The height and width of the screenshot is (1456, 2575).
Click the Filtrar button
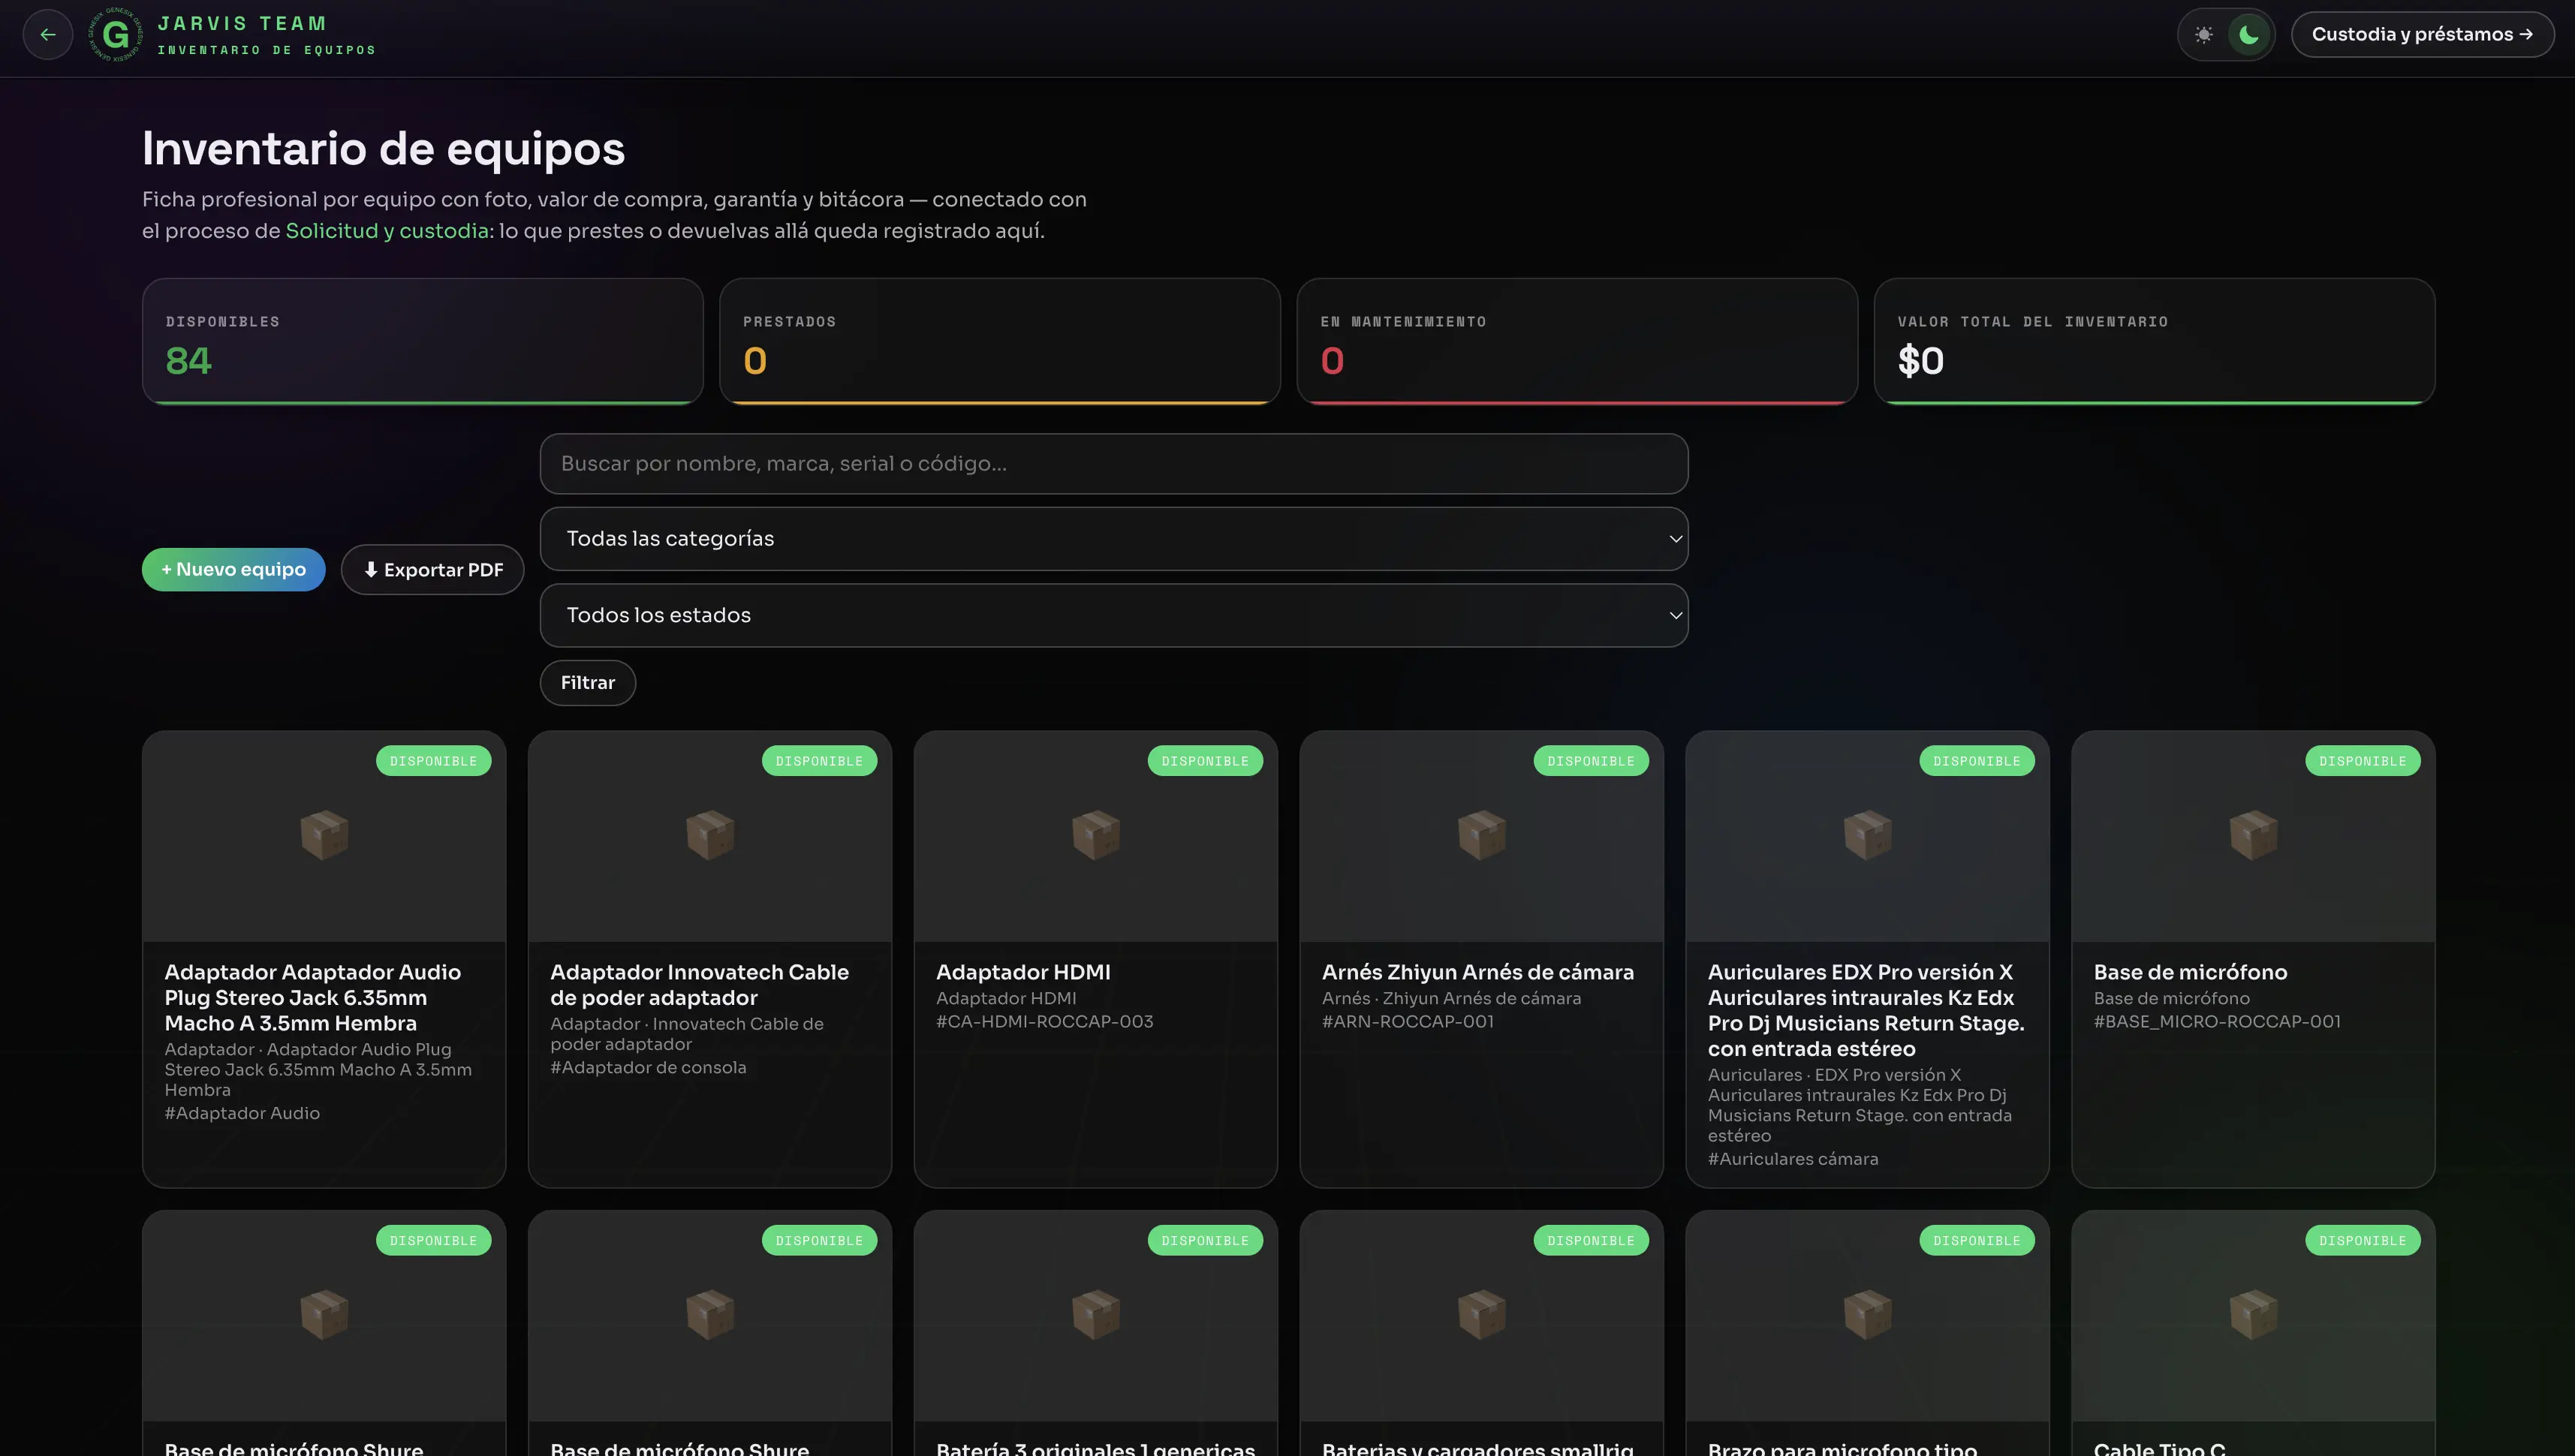588,683
